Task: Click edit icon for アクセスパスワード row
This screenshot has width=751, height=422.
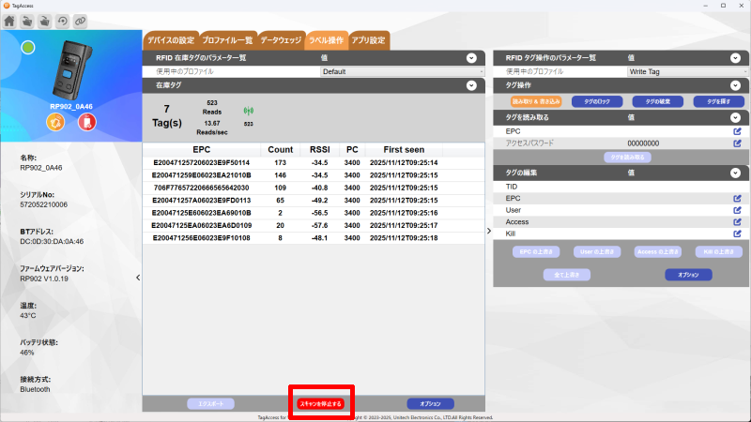Action: [x=737, y=143]
